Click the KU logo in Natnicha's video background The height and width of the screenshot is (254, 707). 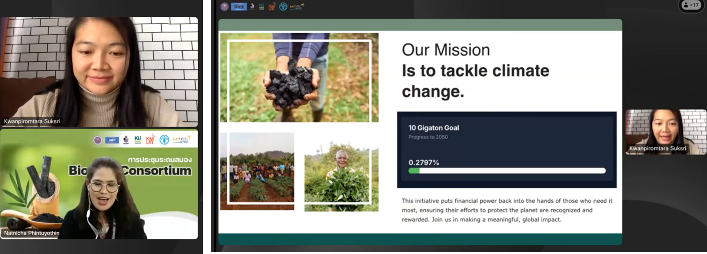point(138,140)
